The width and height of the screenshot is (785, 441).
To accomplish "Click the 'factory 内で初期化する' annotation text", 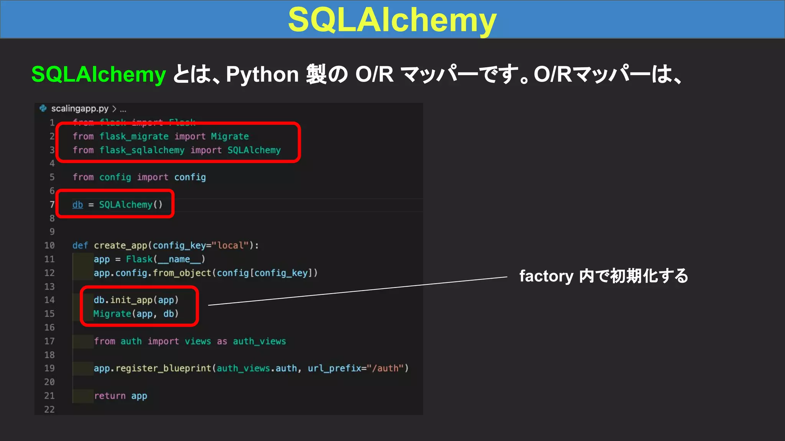I will (x=603, y=276).
